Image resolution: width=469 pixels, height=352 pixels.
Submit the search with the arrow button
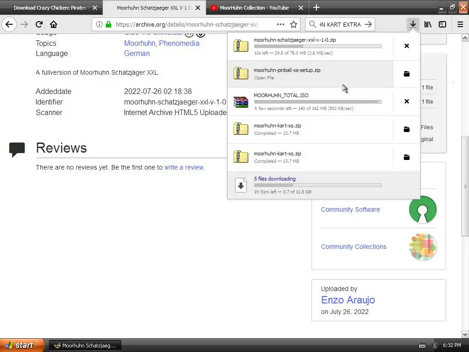tap(368, 24)
